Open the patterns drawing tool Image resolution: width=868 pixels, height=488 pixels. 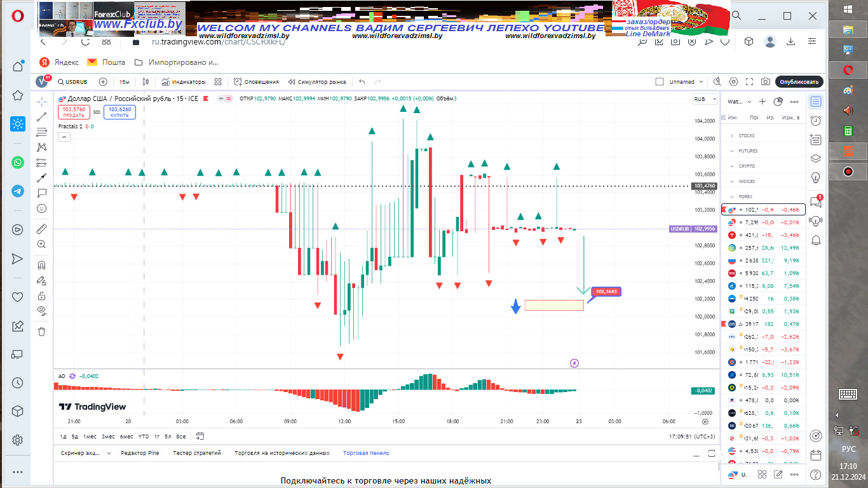pyautogui.click(x=42, y=147)
